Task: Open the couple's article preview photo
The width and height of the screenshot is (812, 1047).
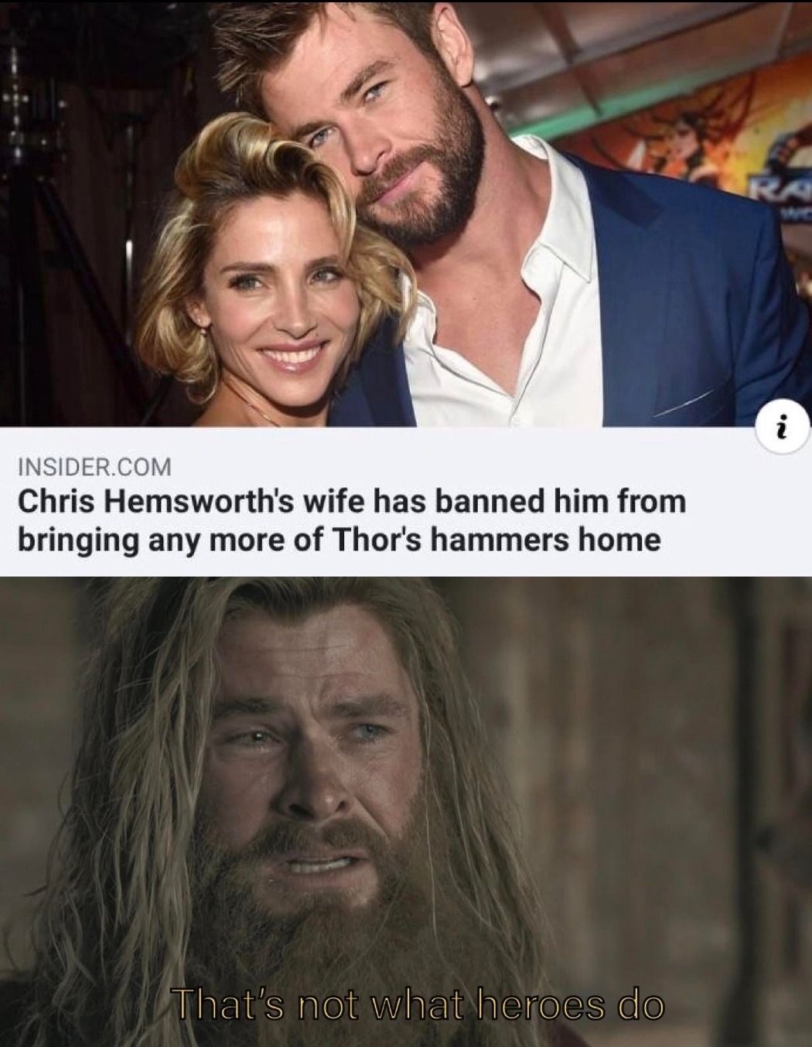Action: point(406,213)
